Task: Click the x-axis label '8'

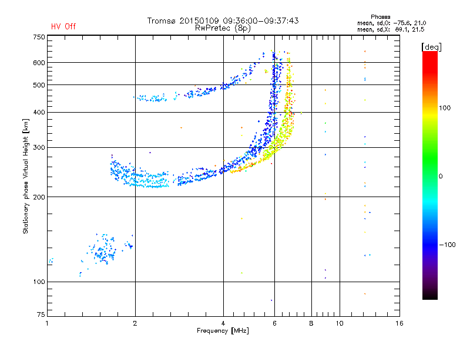Action: click(311, 323)
